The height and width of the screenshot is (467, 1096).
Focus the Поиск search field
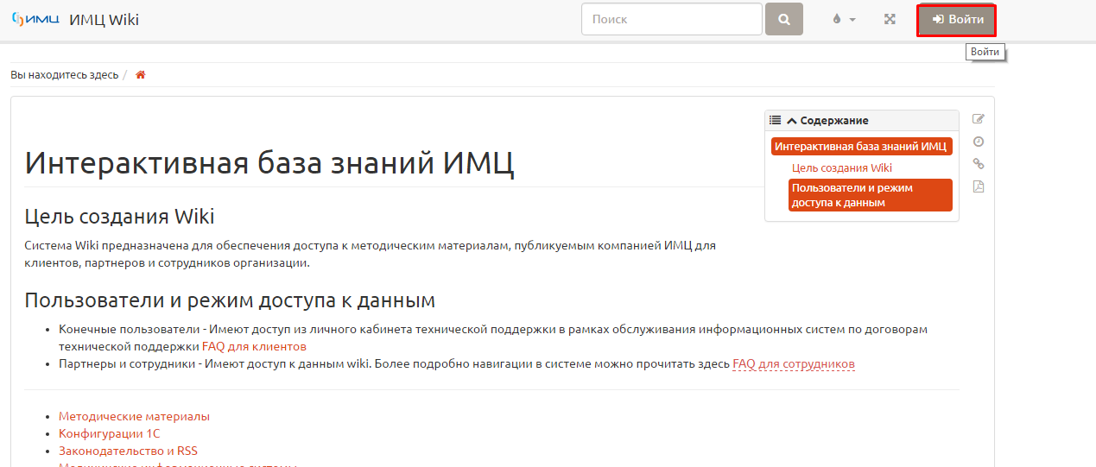[x=672, y=19]
